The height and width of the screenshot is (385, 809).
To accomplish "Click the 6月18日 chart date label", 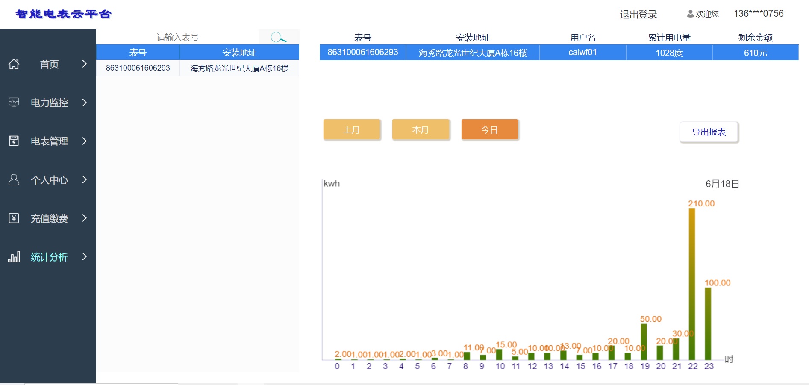I will (x=722, y=184).
